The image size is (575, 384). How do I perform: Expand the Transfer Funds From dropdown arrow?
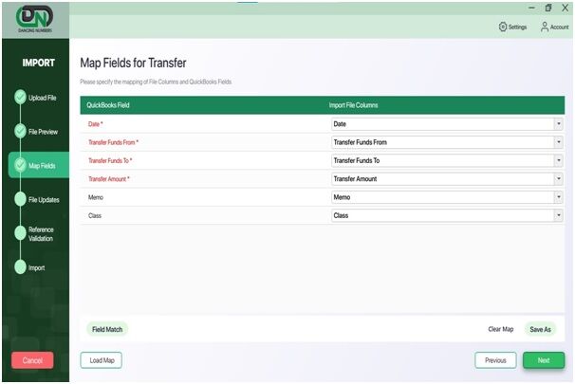point(558,142)
